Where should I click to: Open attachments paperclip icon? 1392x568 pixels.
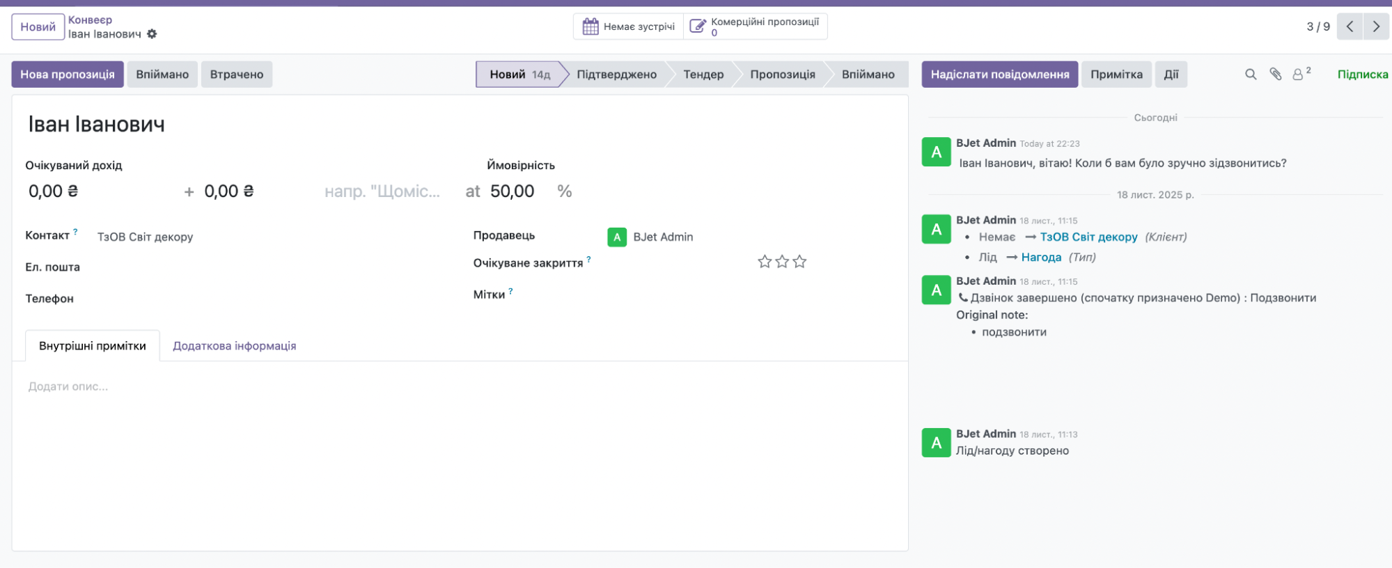[1275, 74]
